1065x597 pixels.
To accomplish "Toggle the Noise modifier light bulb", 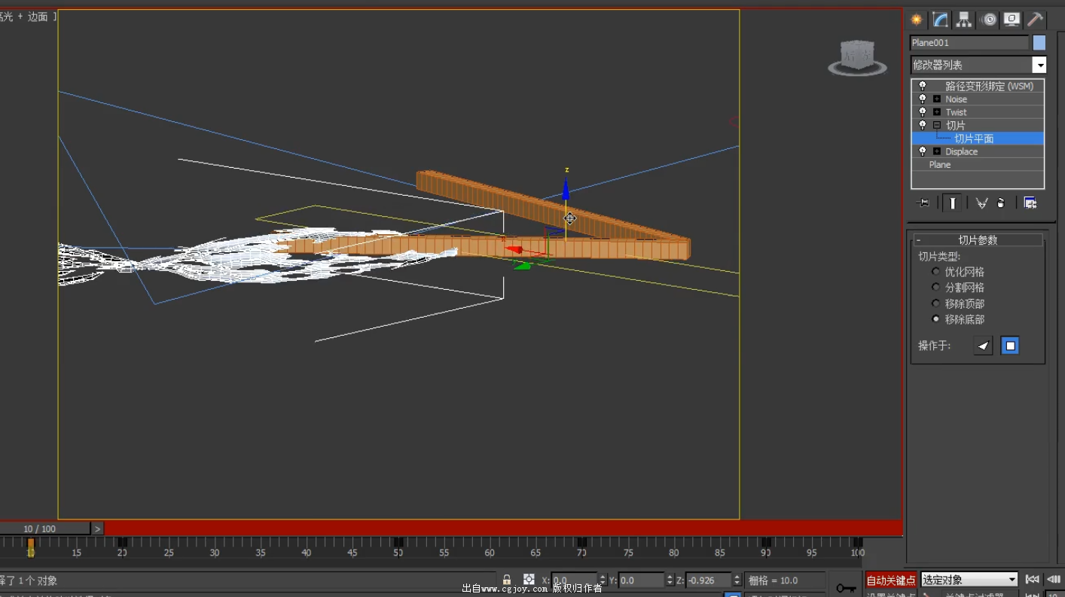I will tap(923, 99).
